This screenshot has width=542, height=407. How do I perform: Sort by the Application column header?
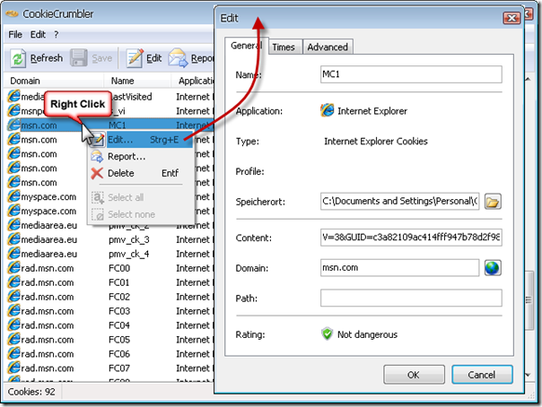[193, 81]
